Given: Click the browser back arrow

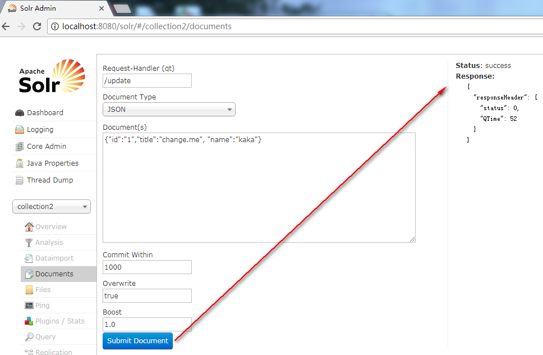Looking at the screenshot, I should point(6,26).
